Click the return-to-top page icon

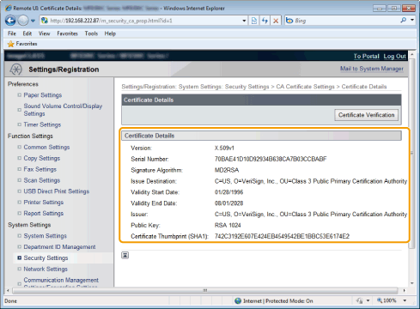[x=125, y=255]
